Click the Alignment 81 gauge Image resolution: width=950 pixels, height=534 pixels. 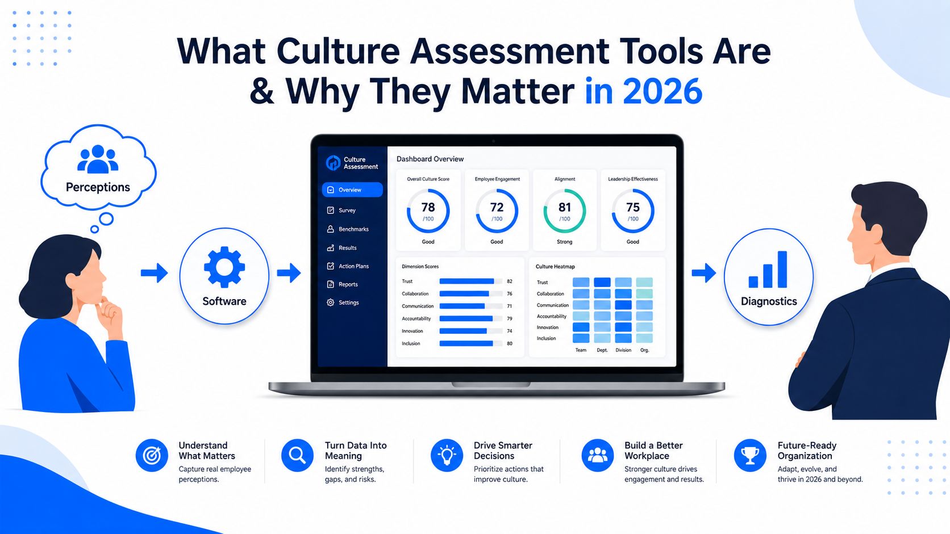[x=565, y=211]
